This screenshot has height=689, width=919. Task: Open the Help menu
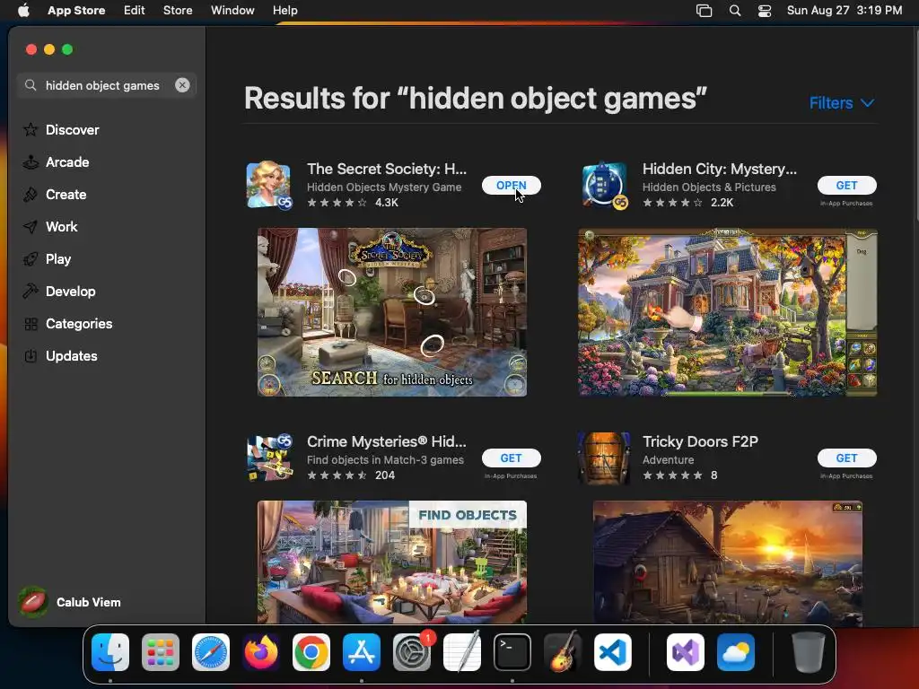pyautogui.click(x=284, y=11)
